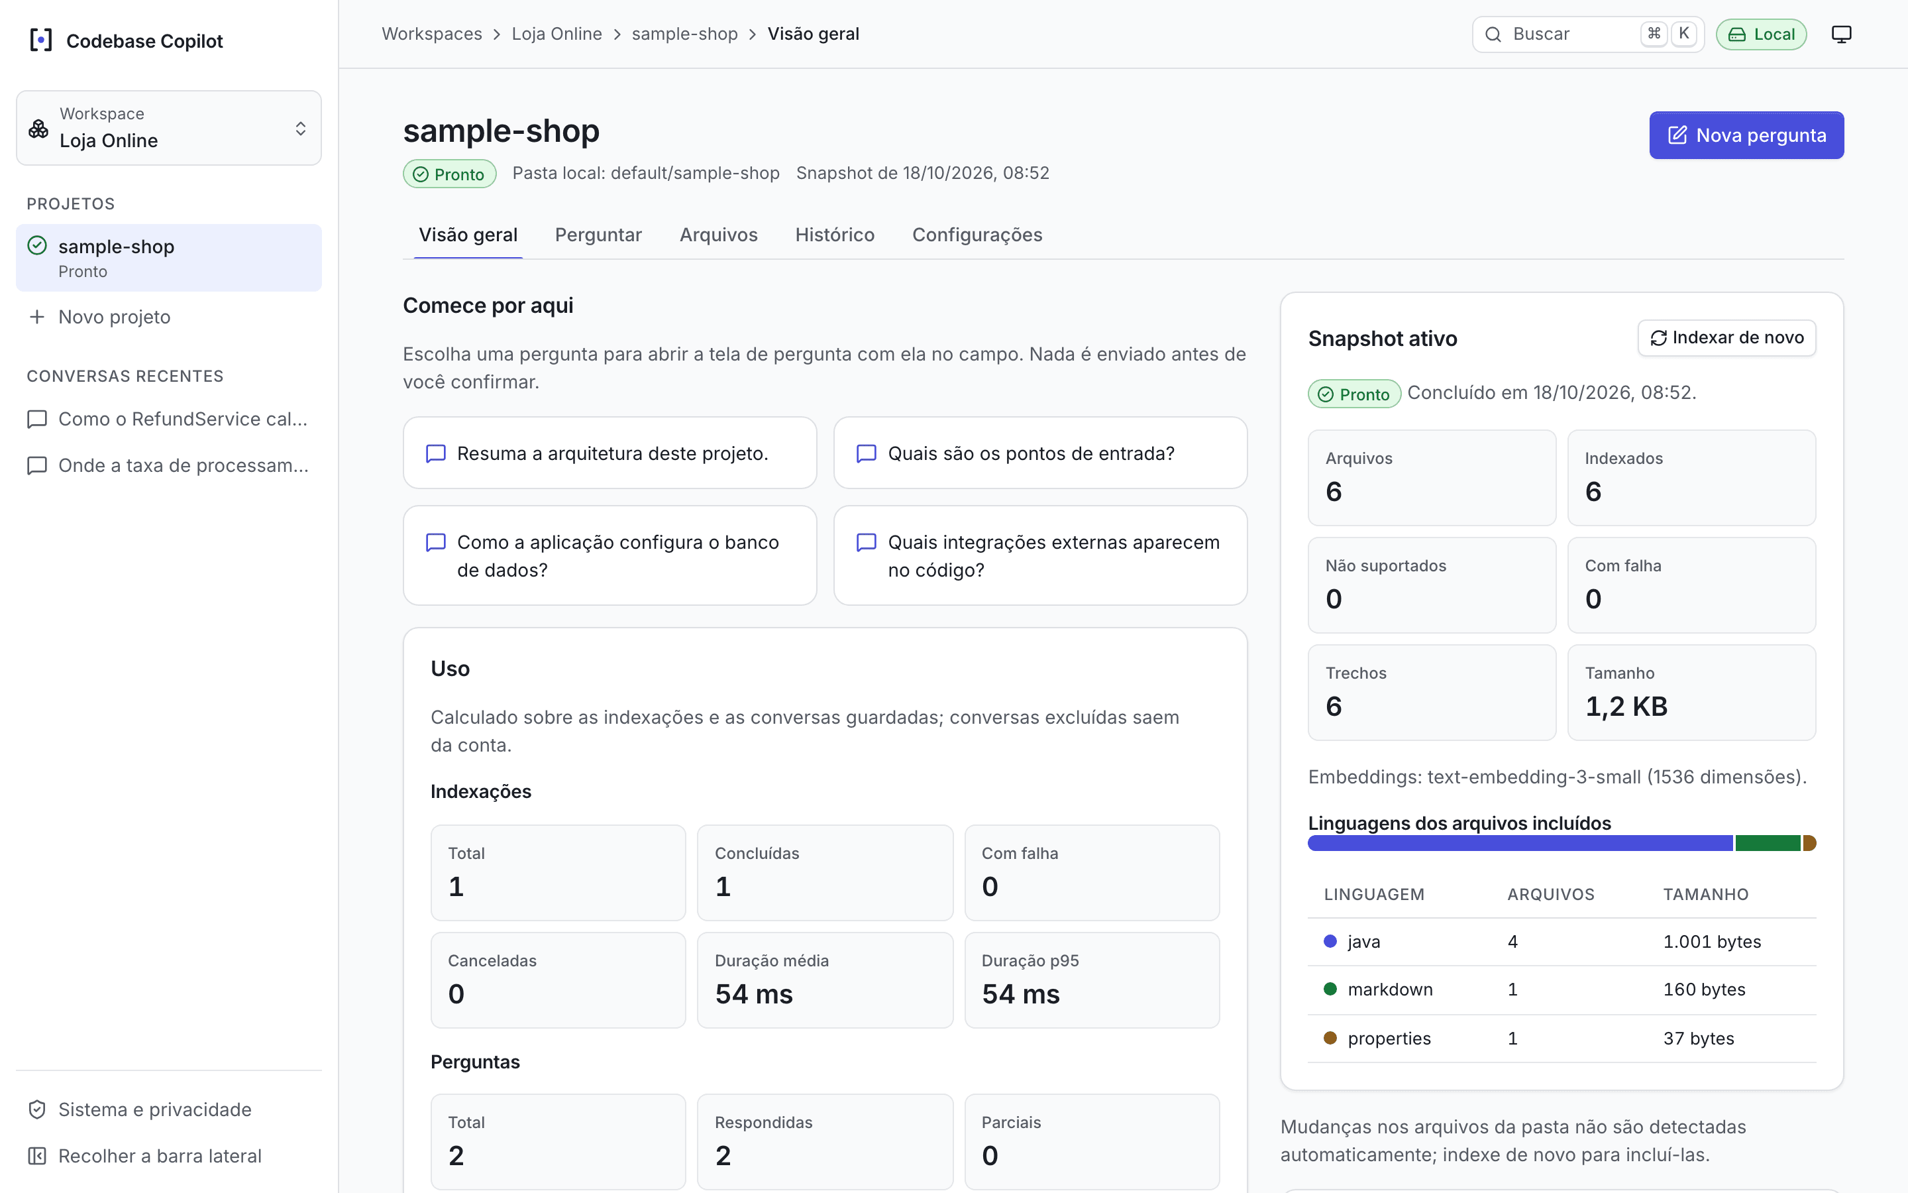Image resolution: width=1908 pixels, height=1193 pixels.
Task: Focus the Buscar search field
Action: pos(1588,34)
